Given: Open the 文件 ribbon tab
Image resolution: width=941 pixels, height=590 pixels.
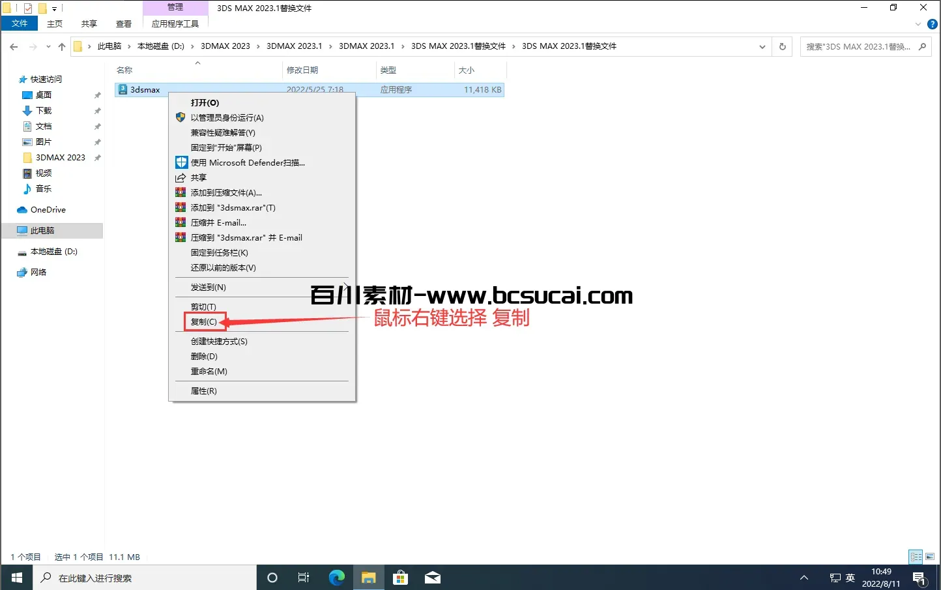Looking at the screenshot, I should click(20, 23).
